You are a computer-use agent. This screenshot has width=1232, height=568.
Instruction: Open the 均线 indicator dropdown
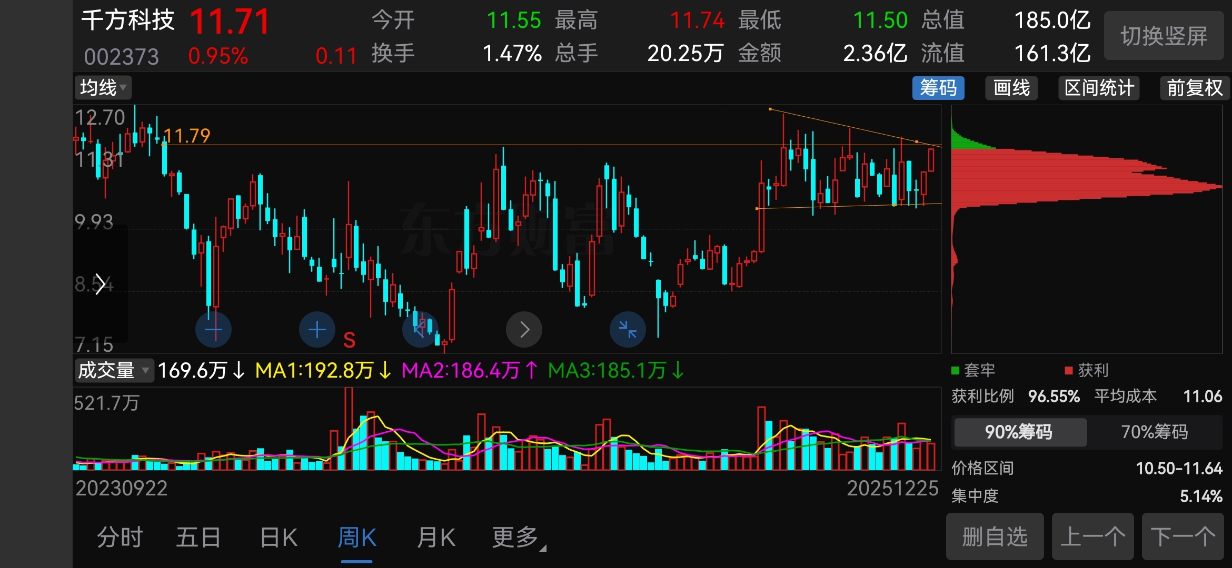(x=103, y=87)
